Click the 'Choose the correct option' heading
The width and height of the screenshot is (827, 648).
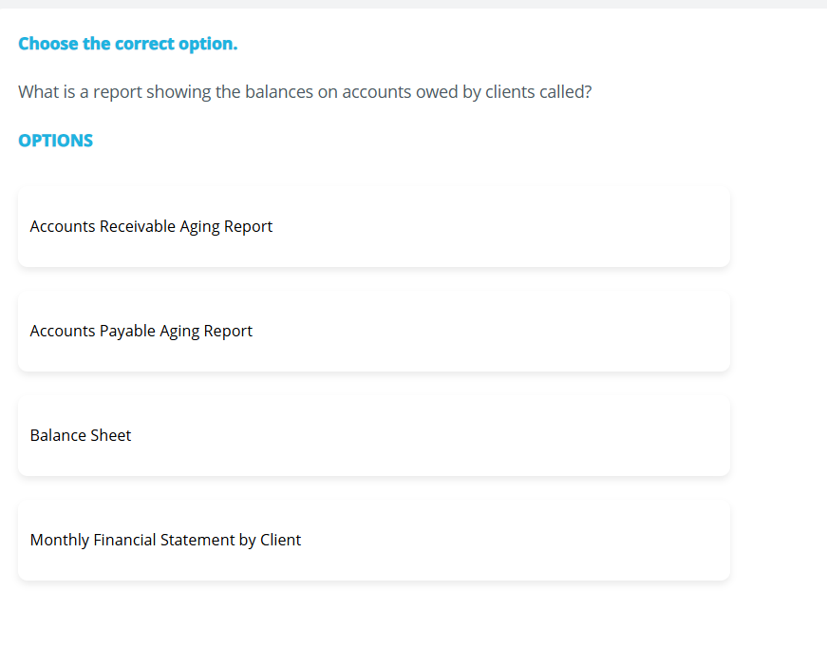(x=127, y=44)
